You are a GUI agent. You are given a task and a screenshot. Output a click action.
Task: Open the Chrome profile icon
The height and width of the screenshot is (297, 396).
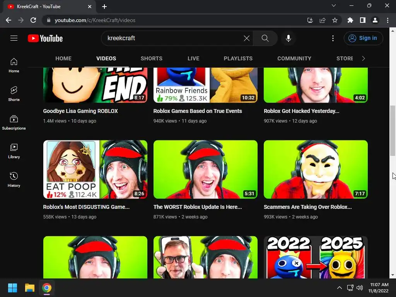click(375, 20)
